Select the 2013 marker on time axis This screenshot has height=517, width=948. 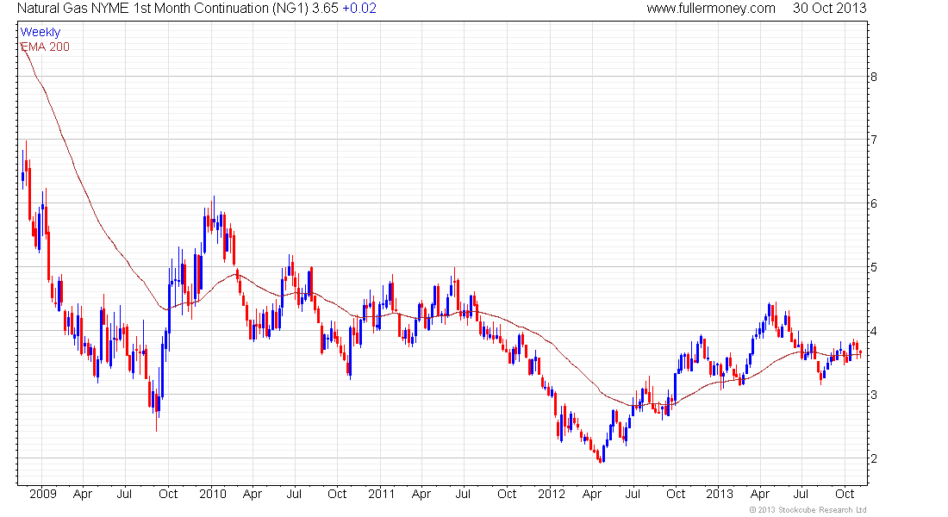[720, 494]
